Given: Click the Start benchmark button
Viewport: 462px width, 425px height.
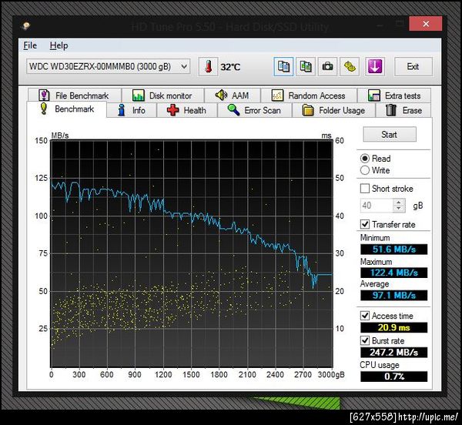Looking at the screenshot, I should pos(390,135).
